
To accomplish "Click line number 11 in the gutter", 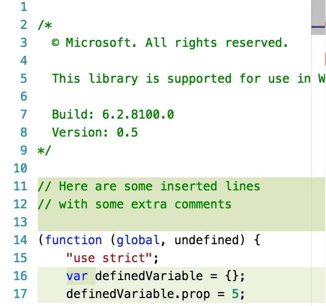I will 20,186.
